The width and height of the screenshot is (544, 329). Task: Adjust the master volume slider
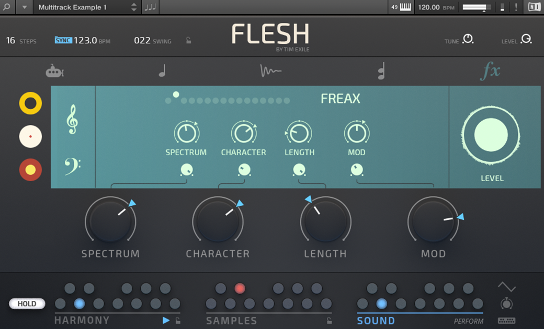coord(477,7)
